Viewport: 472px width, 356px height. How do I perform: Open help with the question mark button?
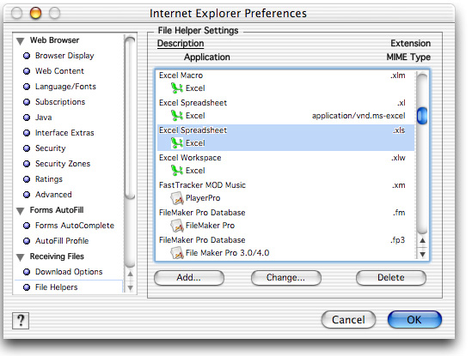(x=21, y=321)
